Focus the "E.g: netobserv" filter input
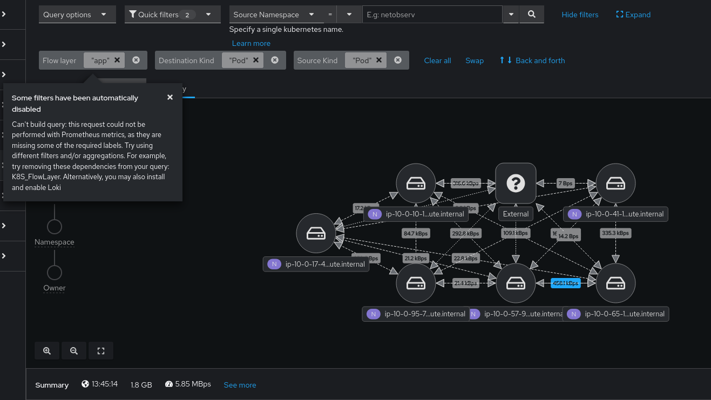This screenshot has width=711, height=400. 432,15
